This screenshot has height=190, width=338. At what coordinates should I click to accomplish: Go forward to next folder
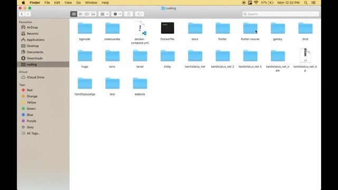28,14
